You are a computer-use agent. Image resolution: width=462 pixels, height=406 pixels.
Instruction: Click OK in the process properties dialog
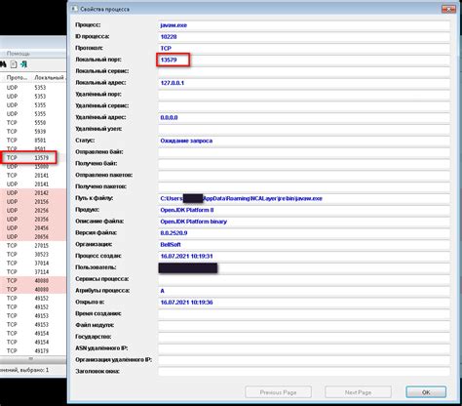pyautogui.click(x=426, y=392)
